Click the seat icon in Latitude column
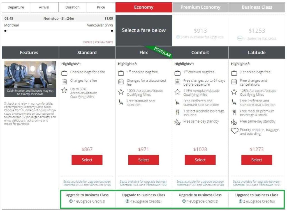Screen dimensions: 287x211 234,102
